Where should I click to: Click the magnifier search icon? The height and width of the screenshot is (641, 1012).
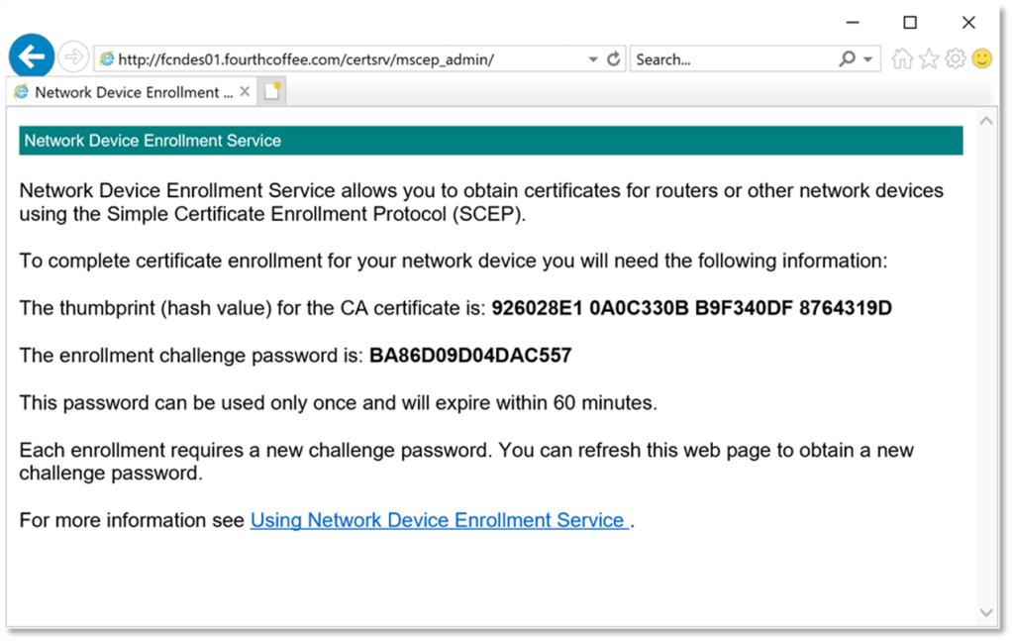pos(847,59)
